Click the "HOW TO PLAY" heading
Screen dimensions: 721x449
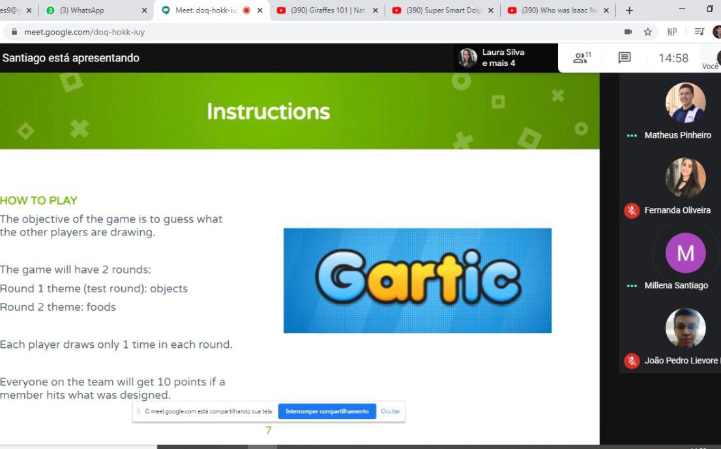pyautogui.click(x=38, y=201)
